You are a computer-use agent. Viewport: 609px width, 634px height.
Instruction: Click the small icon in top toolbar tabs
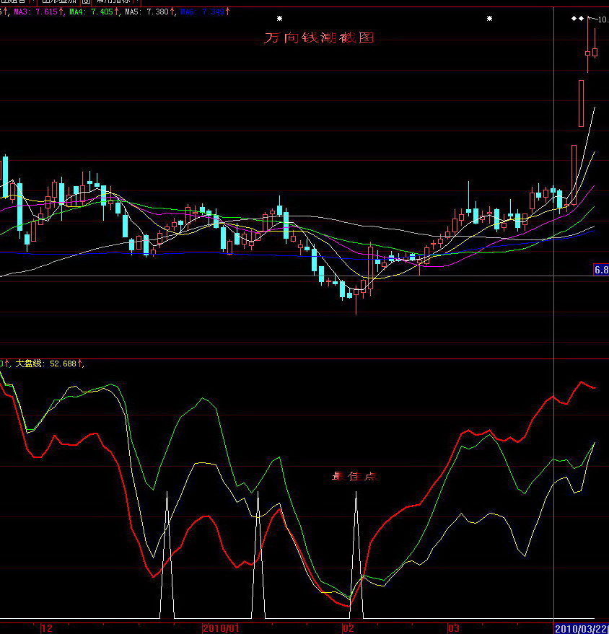click(x=85, y=2)
